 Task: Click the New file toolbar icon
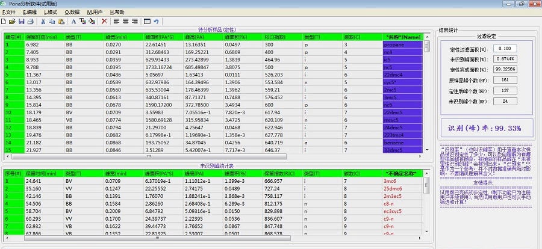pyautogui.click(x=4, y=21)
